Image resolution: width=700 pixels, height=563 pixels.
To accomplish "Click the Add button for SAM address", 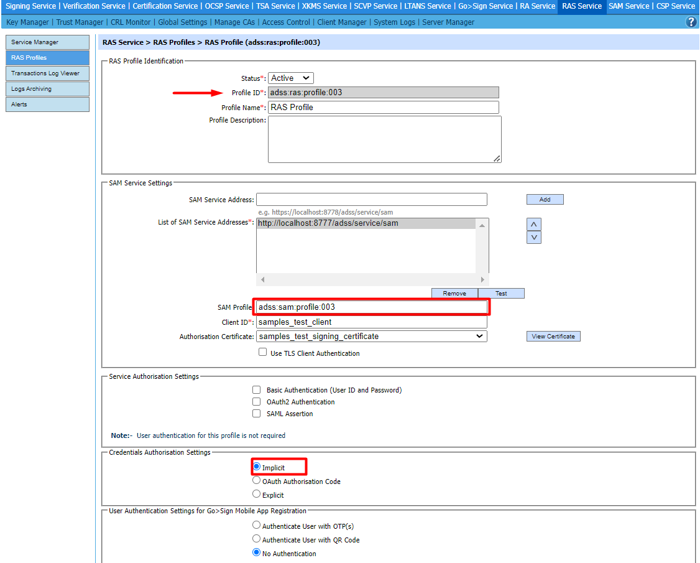I will tap(545, 200).
